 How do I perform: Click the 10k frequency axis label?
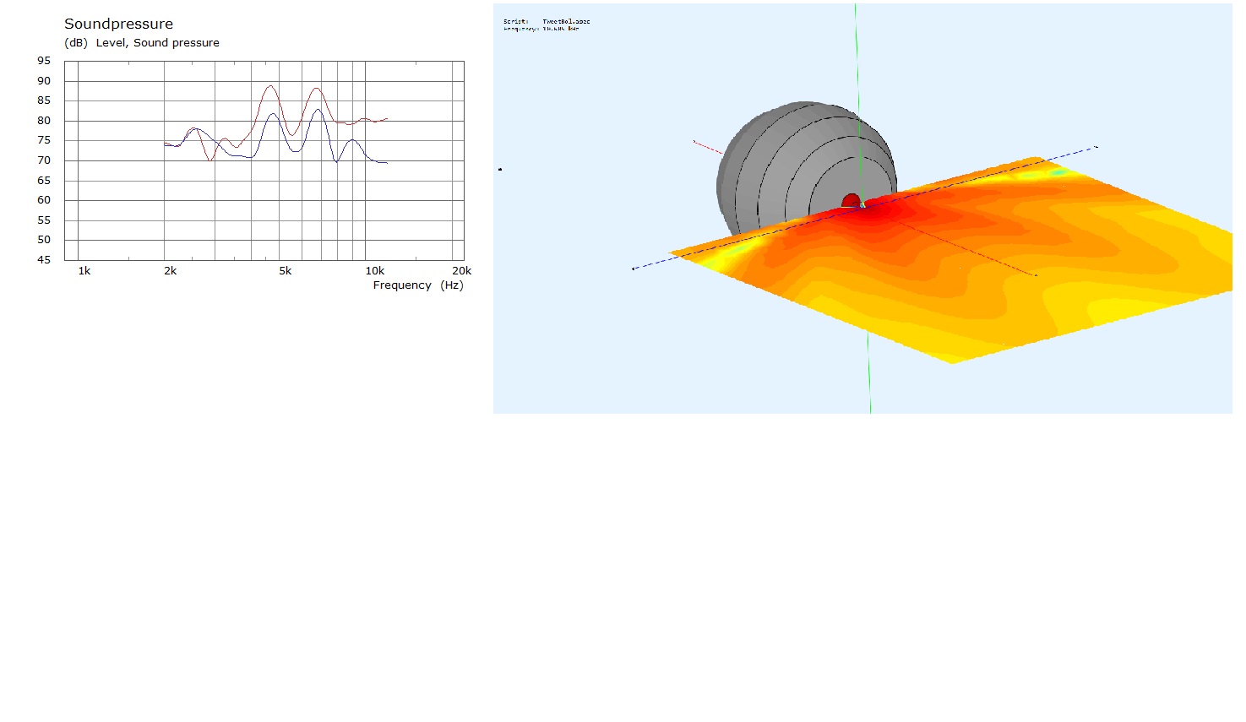coord(375,271)
